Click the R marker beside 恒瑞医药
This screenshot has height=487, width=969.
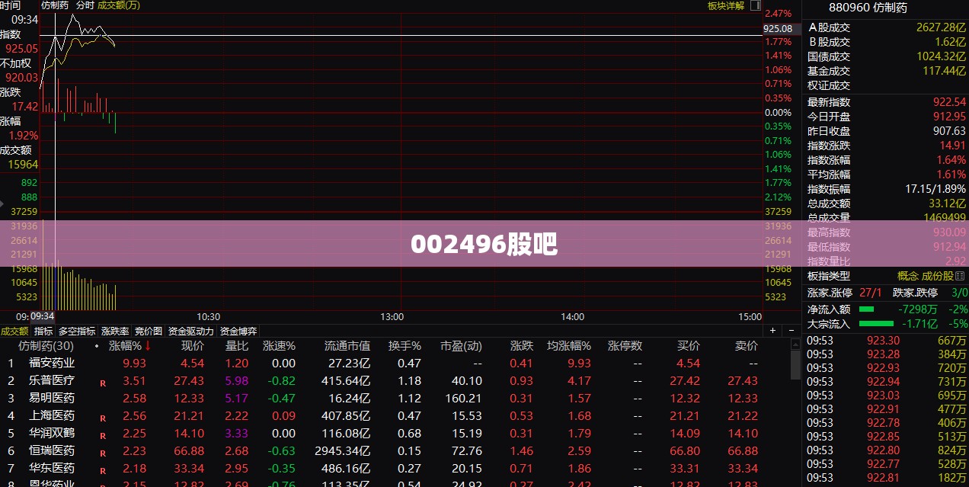tap(103, 453)
